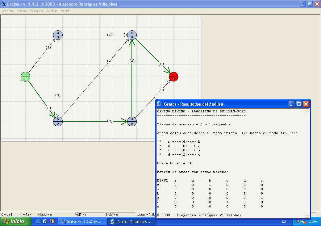
Task: Maximize the Resultados del Análisis window
Action: point(299,104)
